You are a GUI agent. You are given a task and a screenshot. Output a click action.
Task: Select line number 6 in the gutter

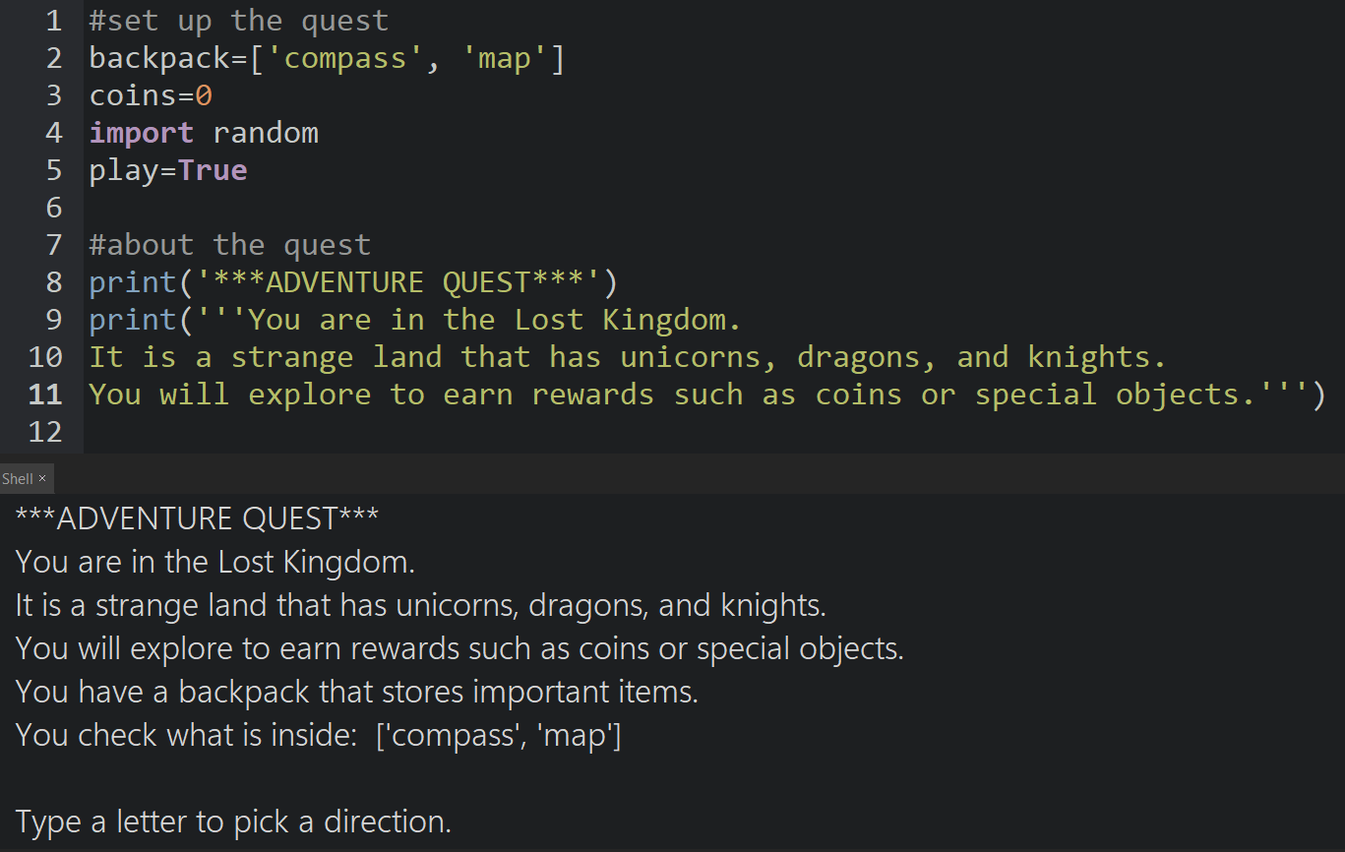point(53,208)
